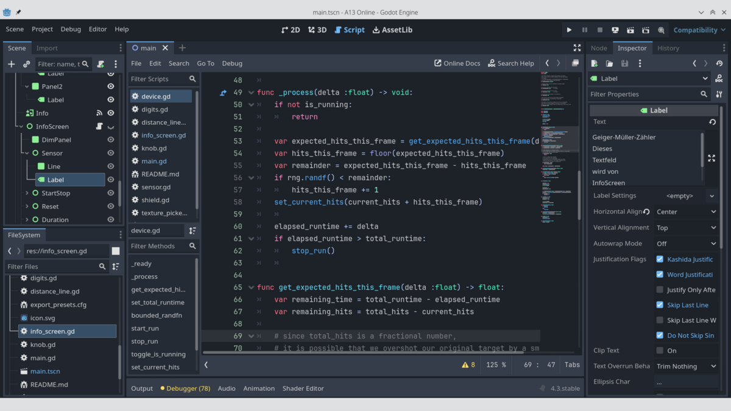731x411 pixels.
Task: Click the Filter Scripts search field
Action: point(157,79)
